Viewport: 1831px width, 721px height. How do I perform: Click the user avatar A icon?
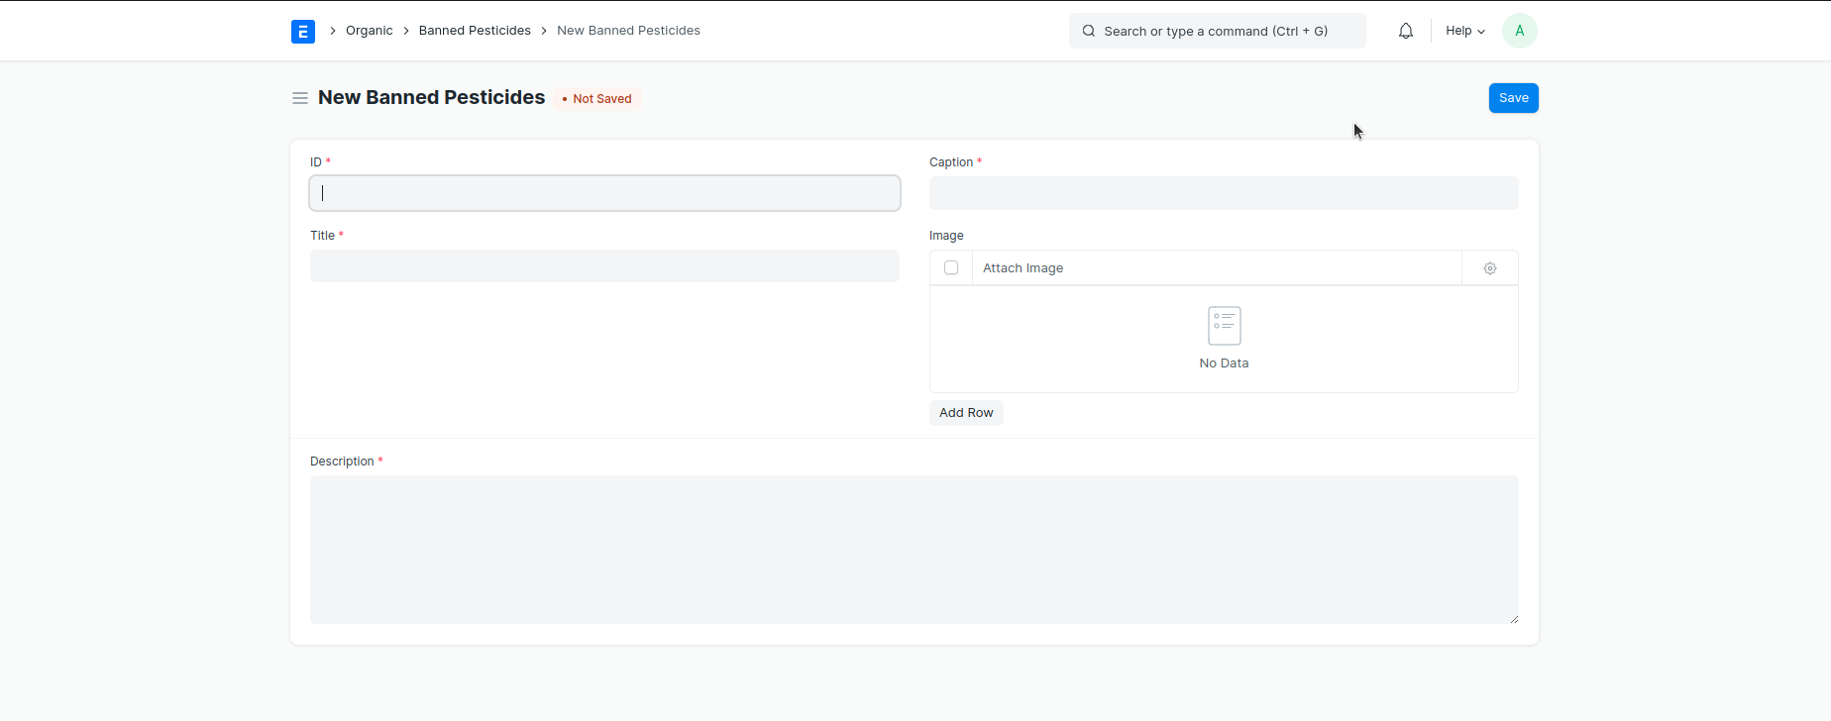coord(1519,32)
